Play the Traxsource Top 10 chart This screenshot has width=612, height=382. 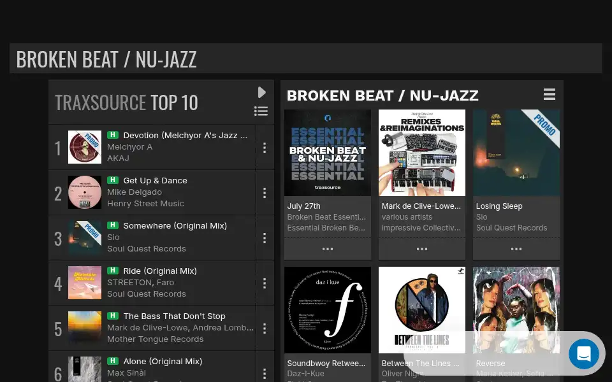(261, 92)
